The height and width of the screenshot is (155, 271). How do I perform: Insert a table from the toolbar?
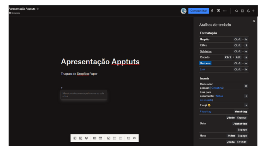click(x=94, y=138)
